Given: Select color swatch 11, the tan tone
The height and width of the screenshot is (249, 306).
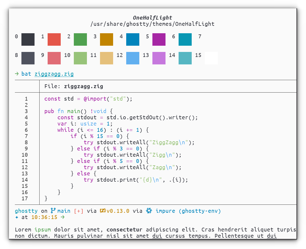Looking at the screenshot, I should 106,58.
